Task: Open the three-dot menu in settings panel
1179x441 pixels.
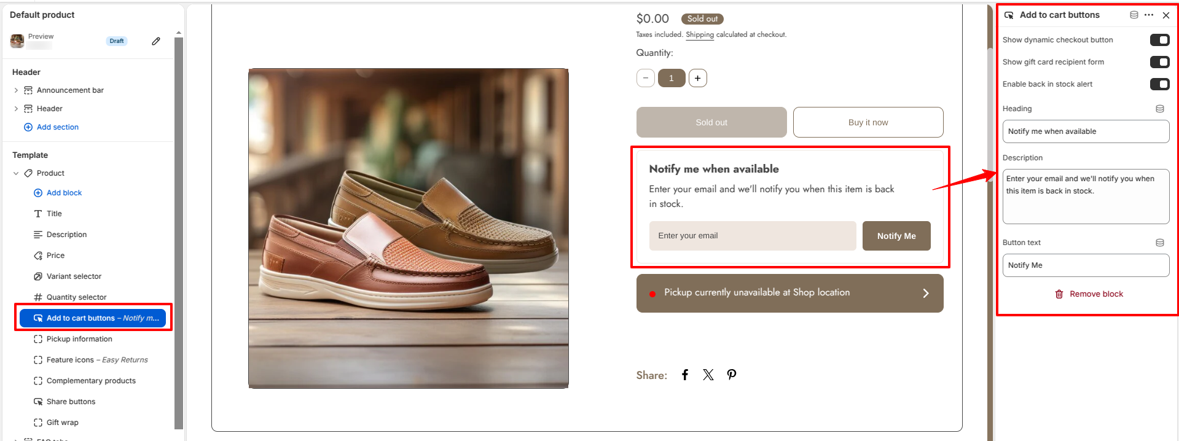Action: click(1149, 15)
